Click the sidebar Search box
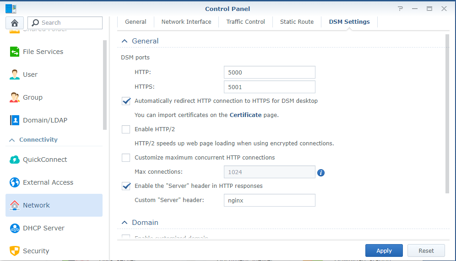The image size is (456, 261). [65, 23]
